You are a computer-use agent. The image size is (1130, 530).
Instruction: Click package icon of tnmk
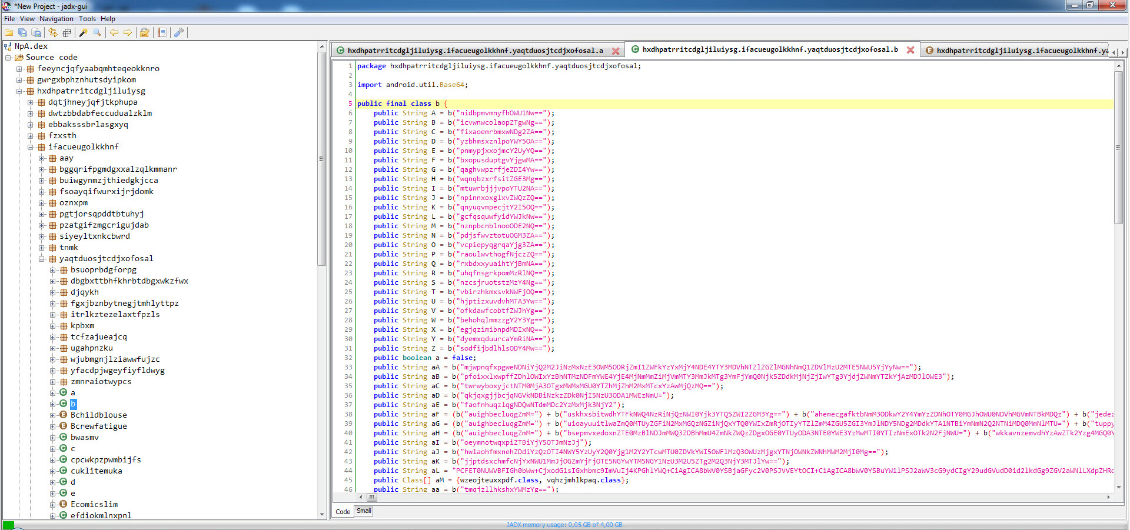coord(52,248)
